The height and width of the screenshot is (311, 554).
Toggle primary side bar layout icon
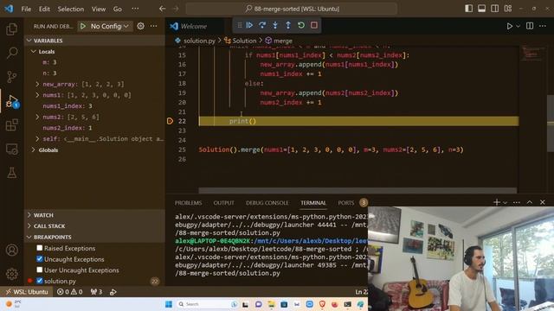469,9
